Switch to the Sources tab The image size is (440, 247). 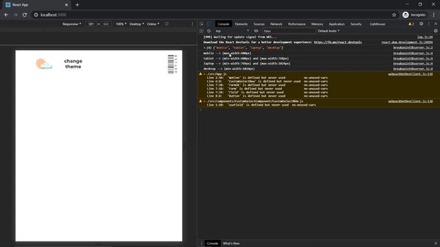259,24
